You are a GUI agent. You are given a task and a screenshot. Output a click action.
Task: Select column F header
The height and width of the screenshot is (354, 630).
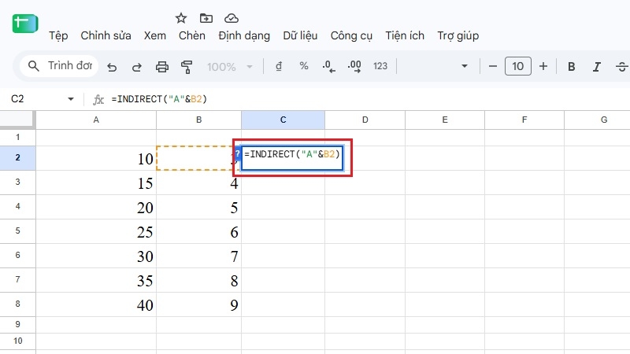coord(524,120)
